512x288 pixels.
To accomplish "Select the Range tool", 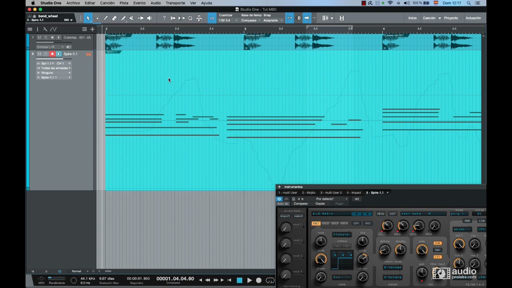I will [97, 18].
